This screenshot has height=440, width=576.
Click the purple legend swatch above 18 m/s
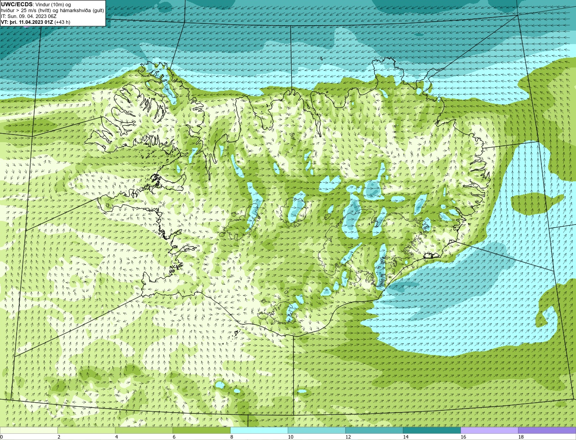pyautogui.click(x=547, y=431)
